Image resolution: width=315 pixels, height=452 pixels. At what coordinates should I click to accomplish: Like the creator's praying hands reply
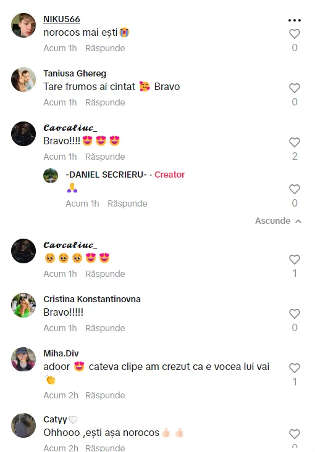click(295, 189)
